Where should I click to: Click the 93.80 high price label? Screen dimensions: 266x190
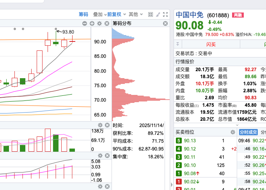(x=68, y=32)
